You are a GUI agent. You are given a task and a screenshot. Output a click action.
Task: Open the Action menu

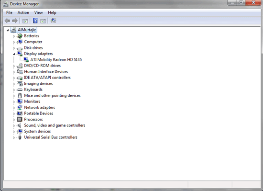[23, 12]
